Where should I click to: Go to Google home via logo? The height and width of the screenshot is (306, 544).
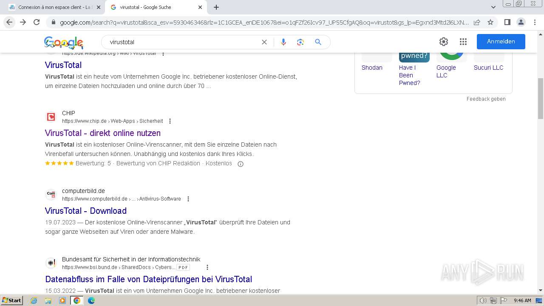tap(64, 42)
